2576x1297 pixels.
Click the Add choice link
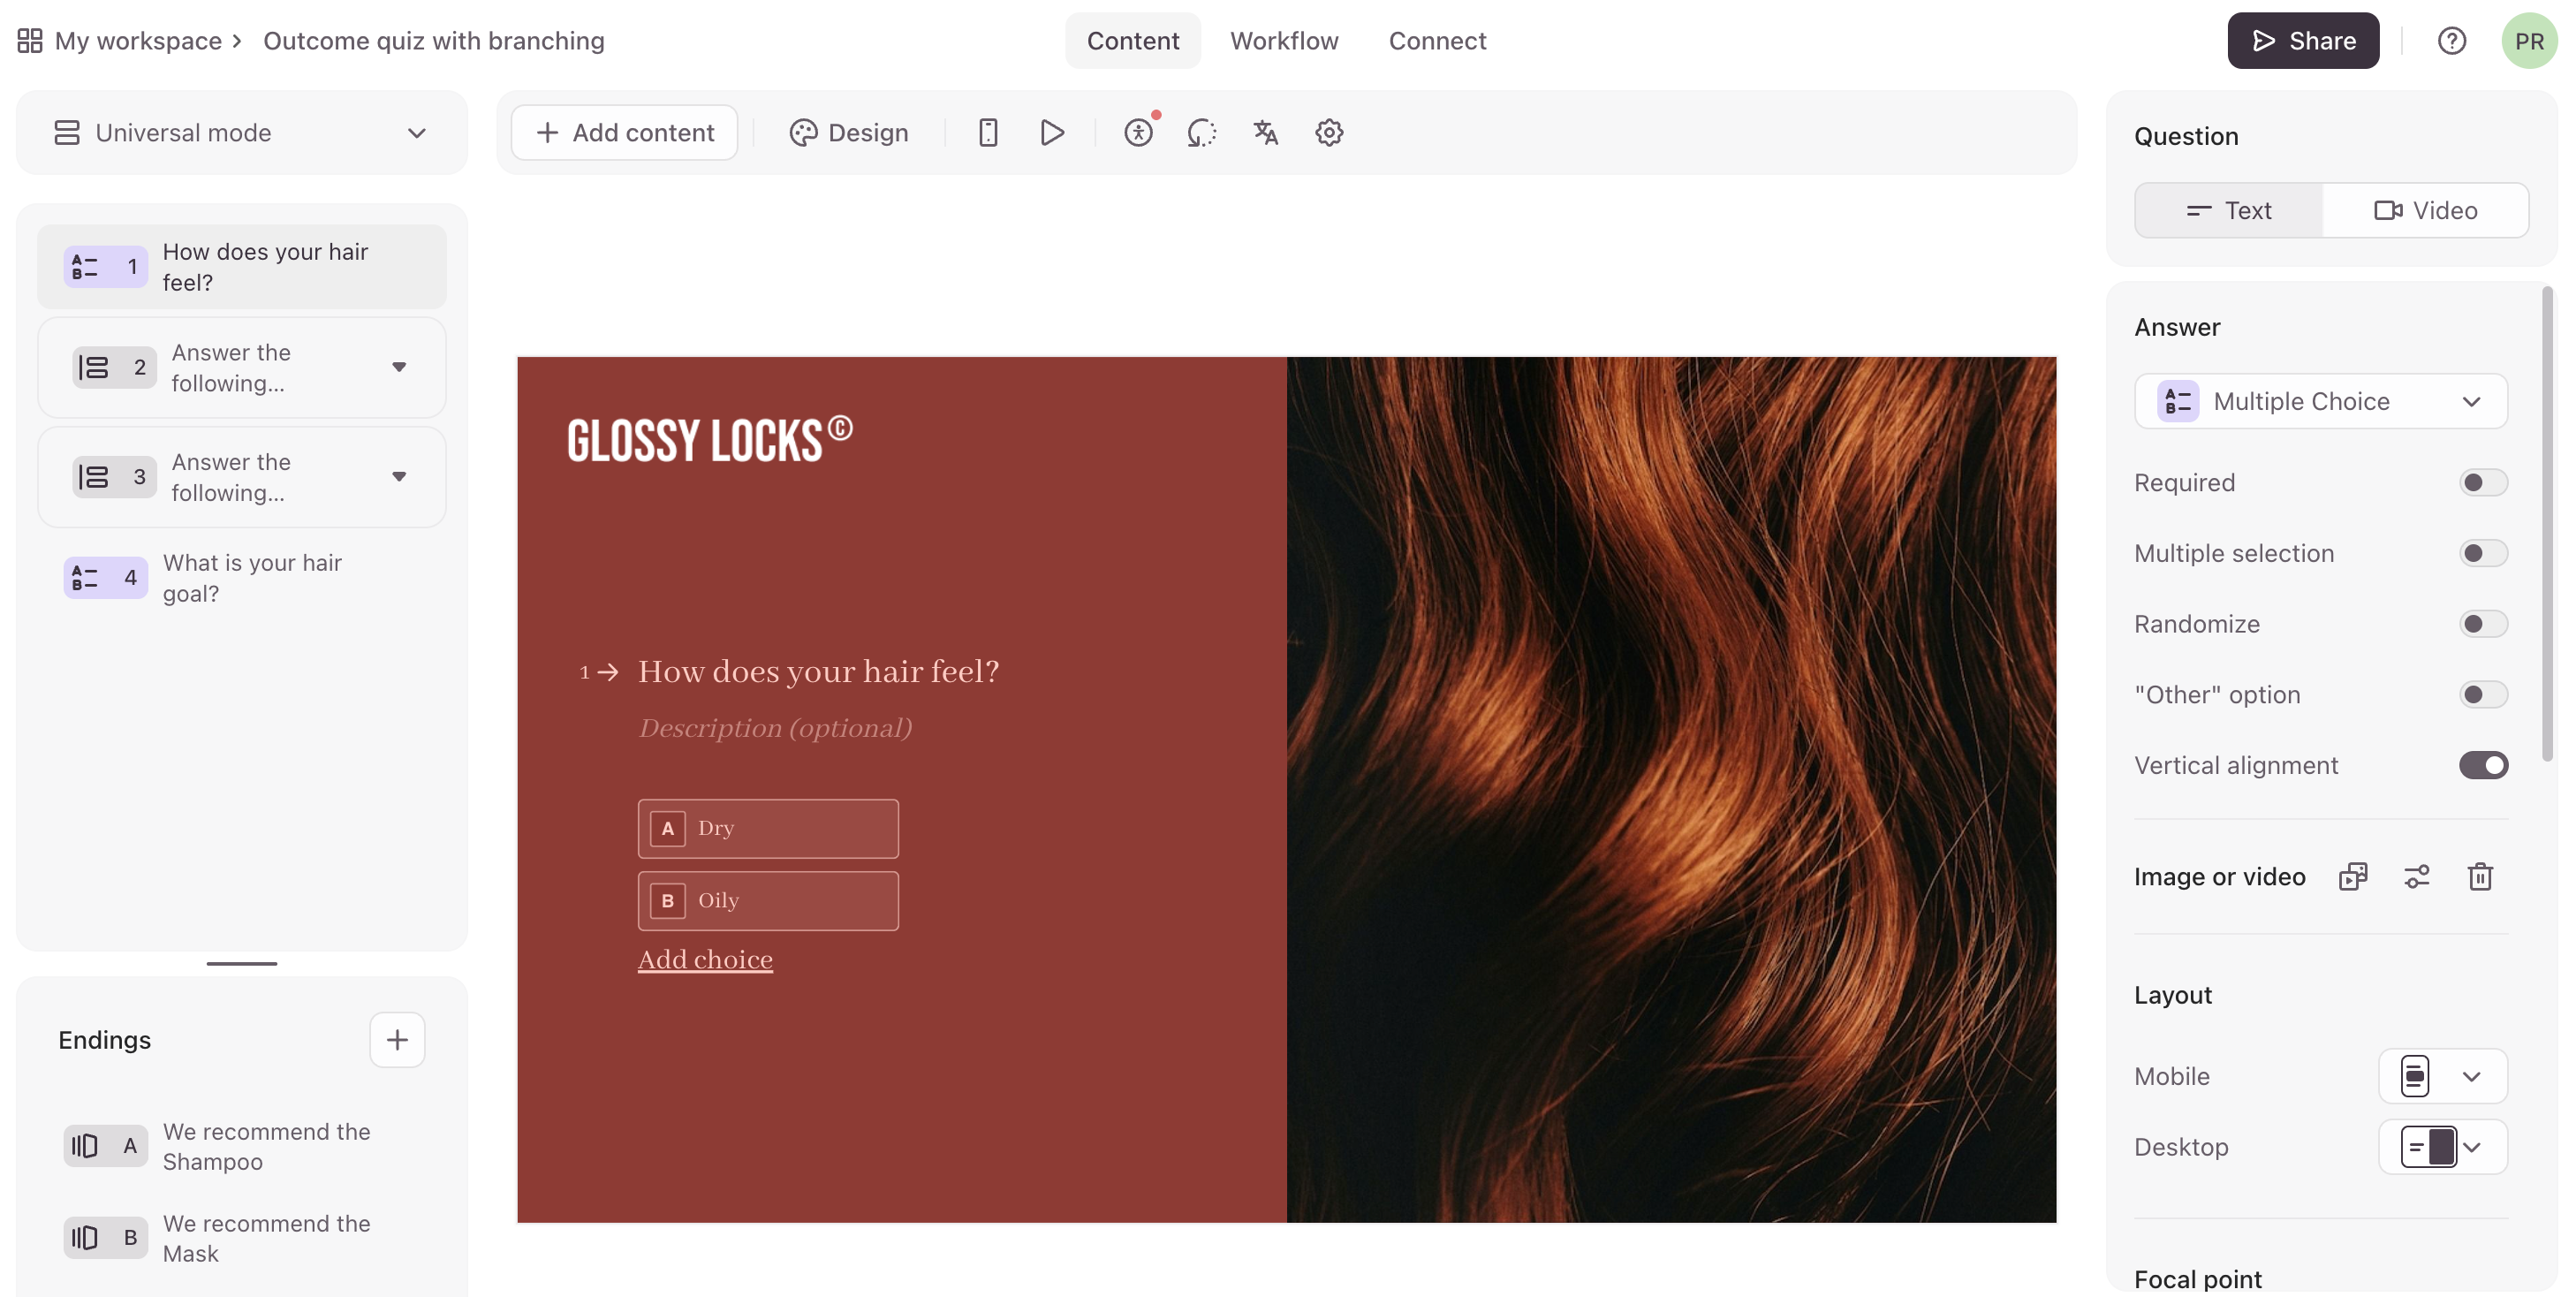(x=705, y=960)
